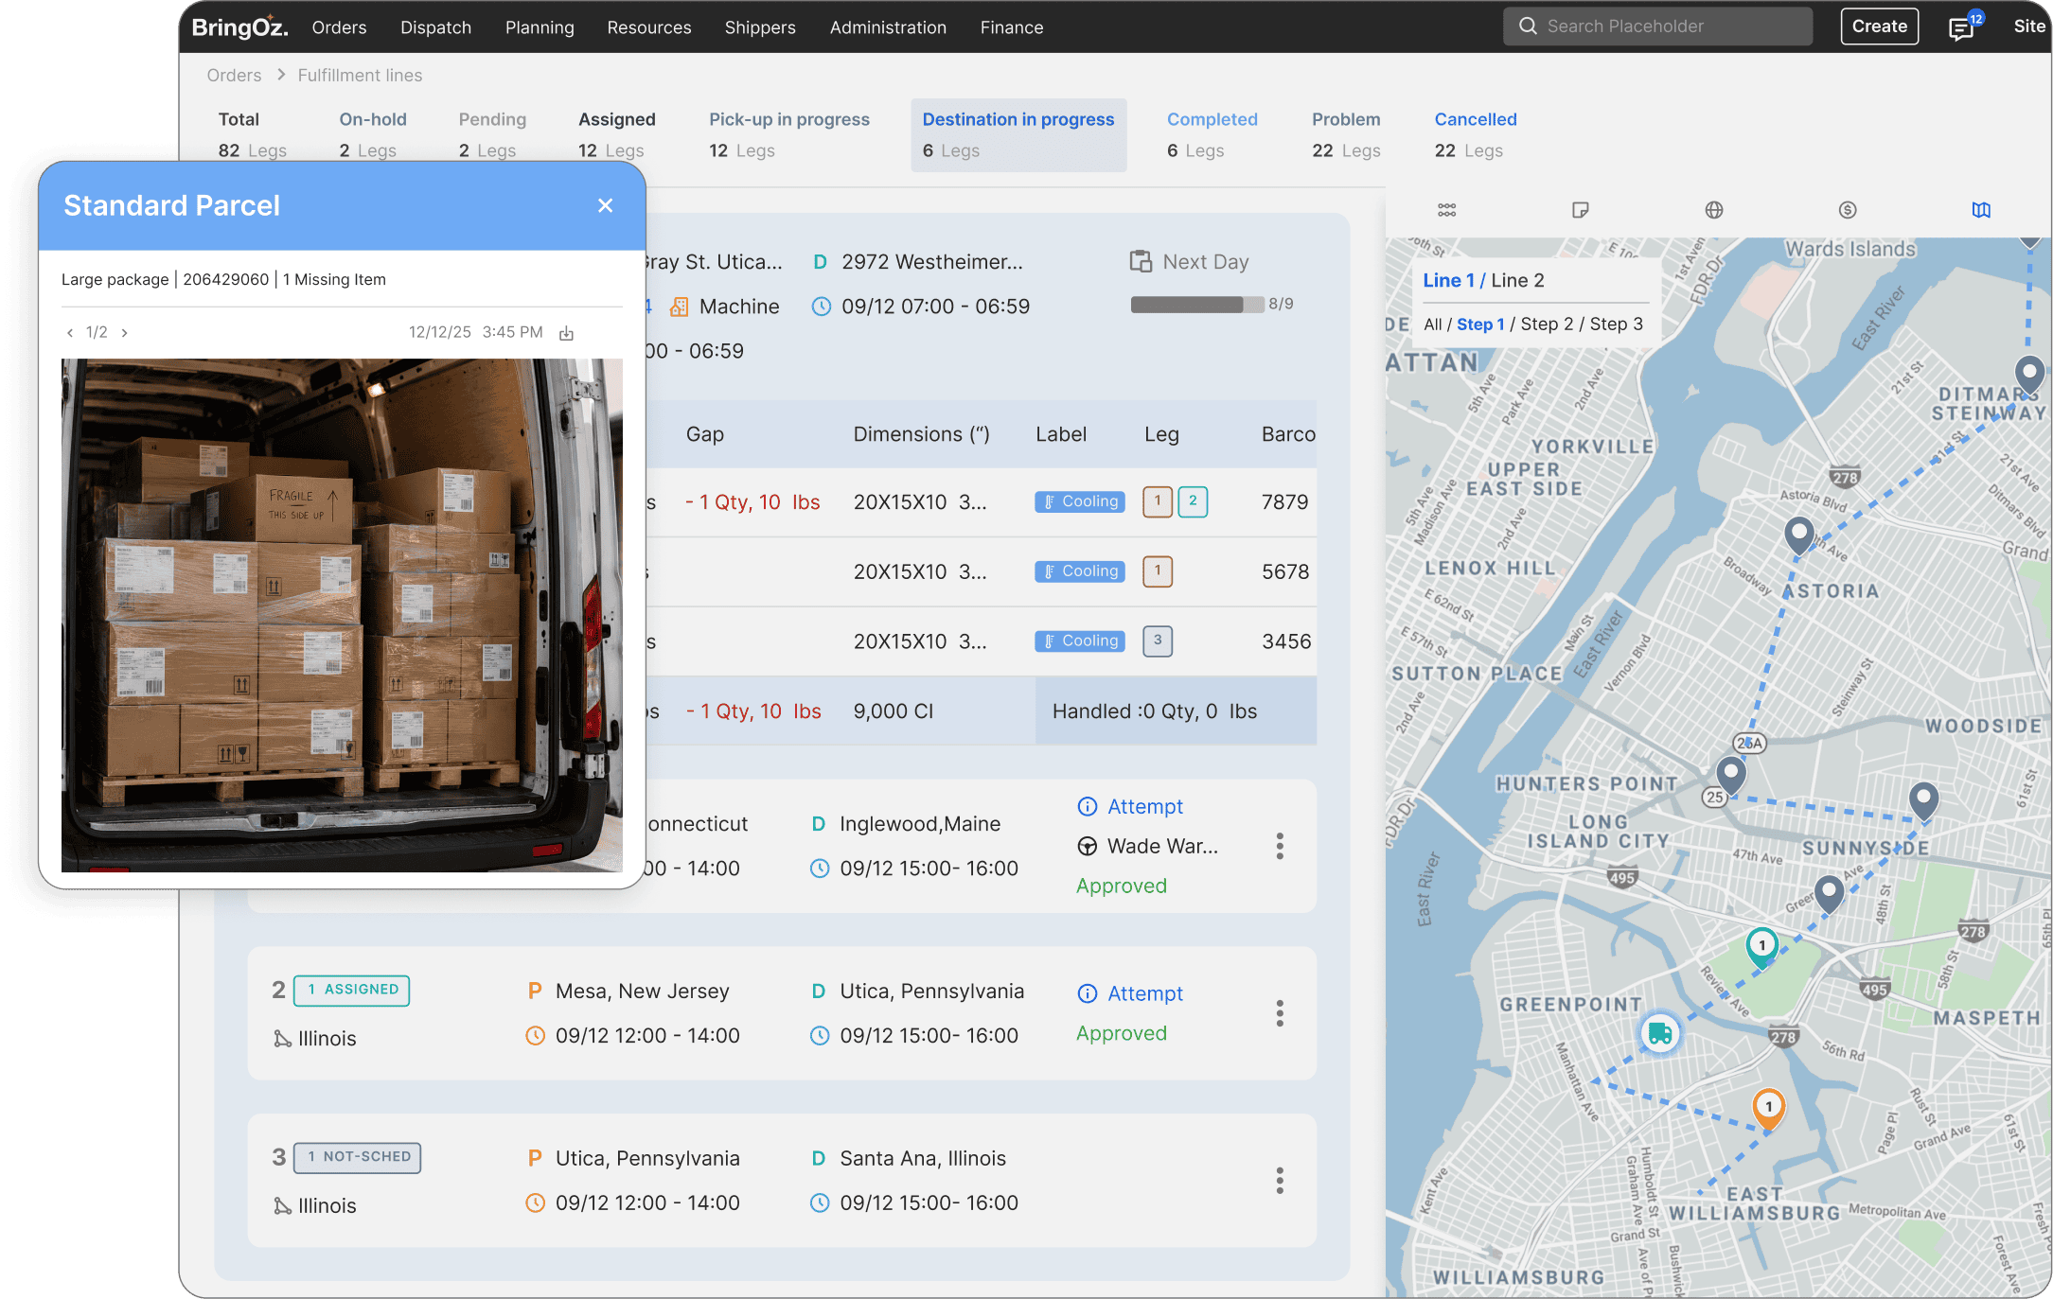Click the teal destination pin 1 on map
The width and height of the screenshot is (2053, 1299).
click(1761, 945)
